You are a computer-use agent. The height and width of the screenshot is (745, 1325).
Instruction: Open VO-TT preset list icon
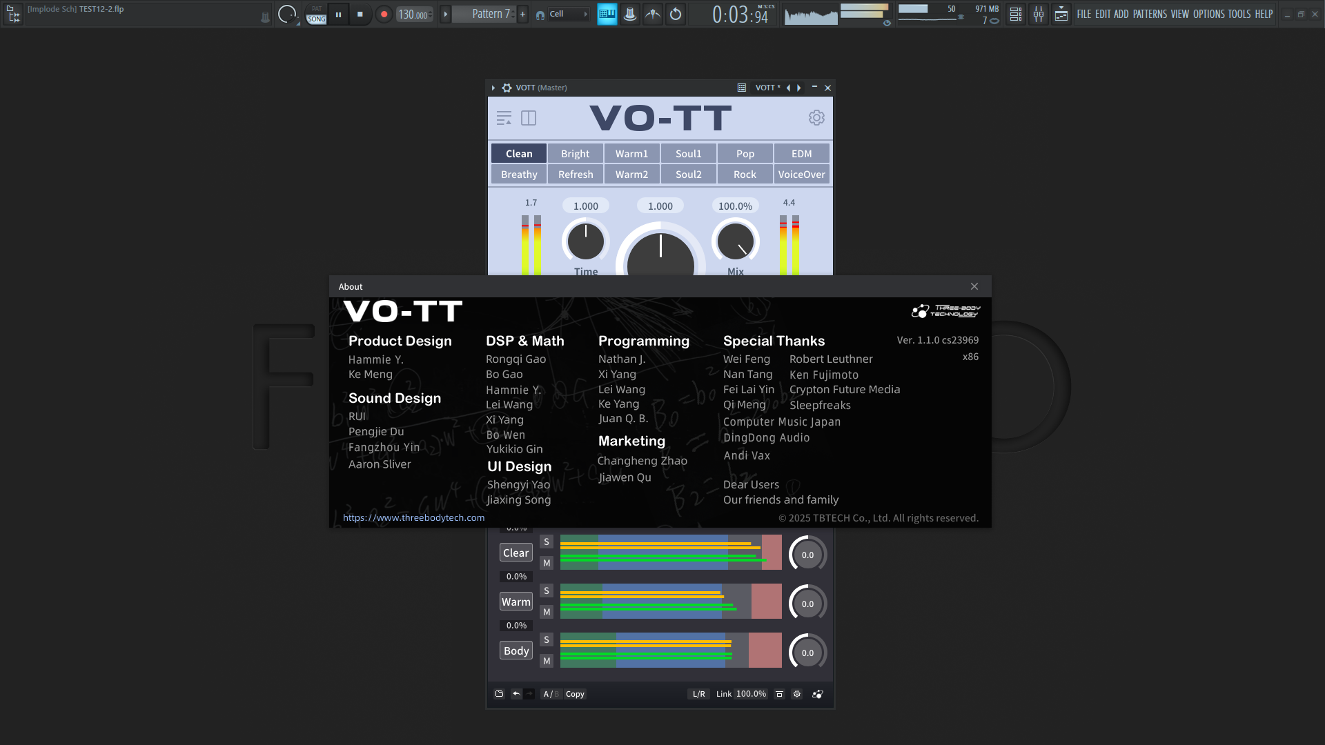tap(504, 118)
